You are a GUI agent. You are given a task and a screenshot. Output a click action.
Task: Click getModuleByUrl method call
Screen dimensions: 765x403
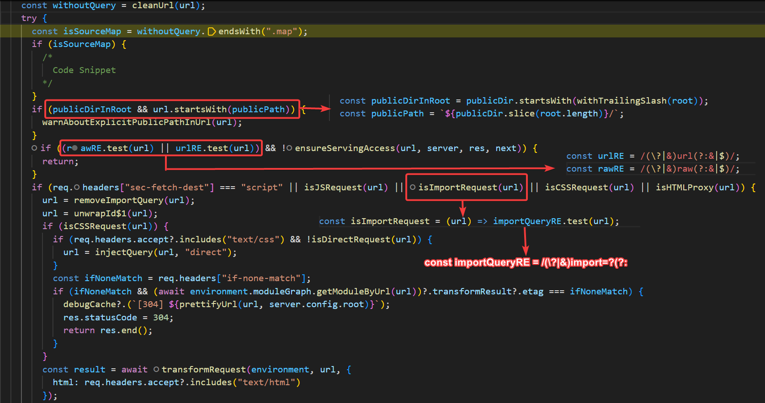click(x=353, y=292)
